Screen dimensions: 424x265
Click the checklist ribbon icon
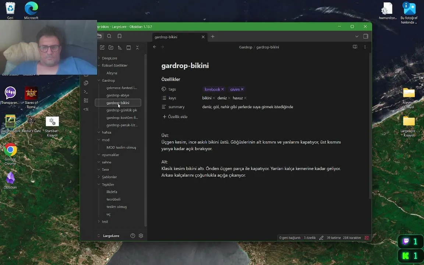click(x=86, y=100)
